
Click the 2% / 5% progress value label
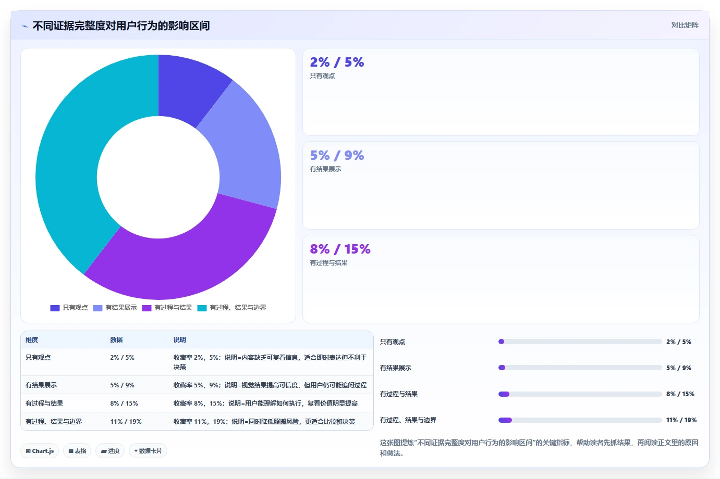pyautogui.click(x=679, y=342)
